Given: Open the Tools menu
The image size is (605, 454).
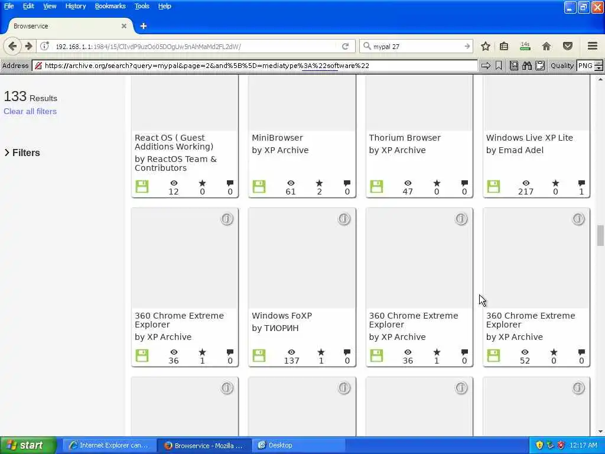Looking at the screenshot, I should (142, 6).
